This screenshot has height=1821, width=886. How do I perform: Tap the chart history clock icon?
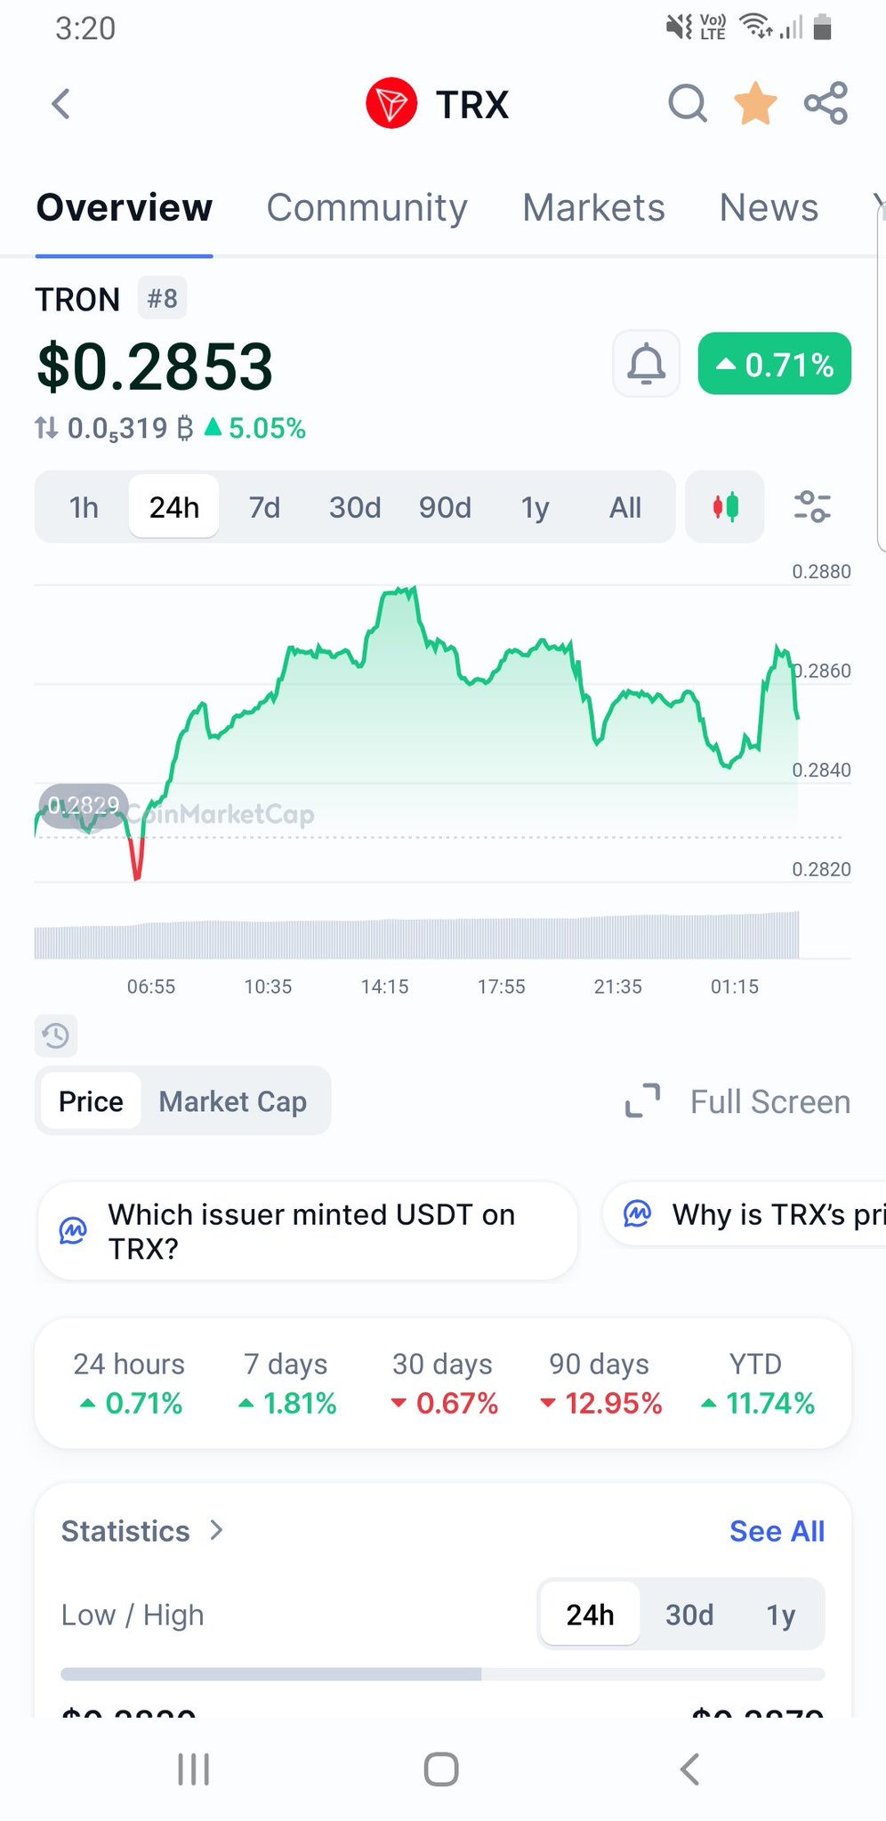(x=56, y=1035)
